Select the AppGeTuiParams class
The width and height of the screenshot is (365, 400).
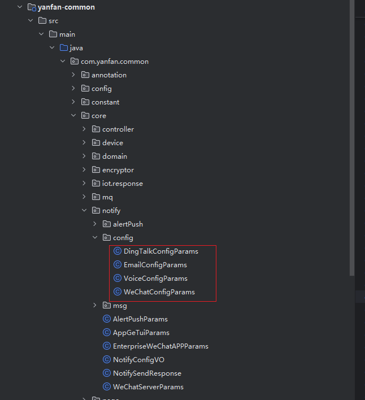click(x=141, y=333)
